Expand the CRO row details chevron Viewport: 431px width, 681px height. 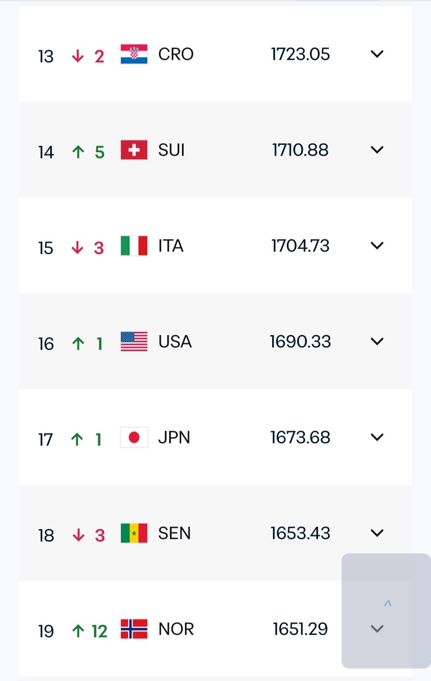[377, 54]
